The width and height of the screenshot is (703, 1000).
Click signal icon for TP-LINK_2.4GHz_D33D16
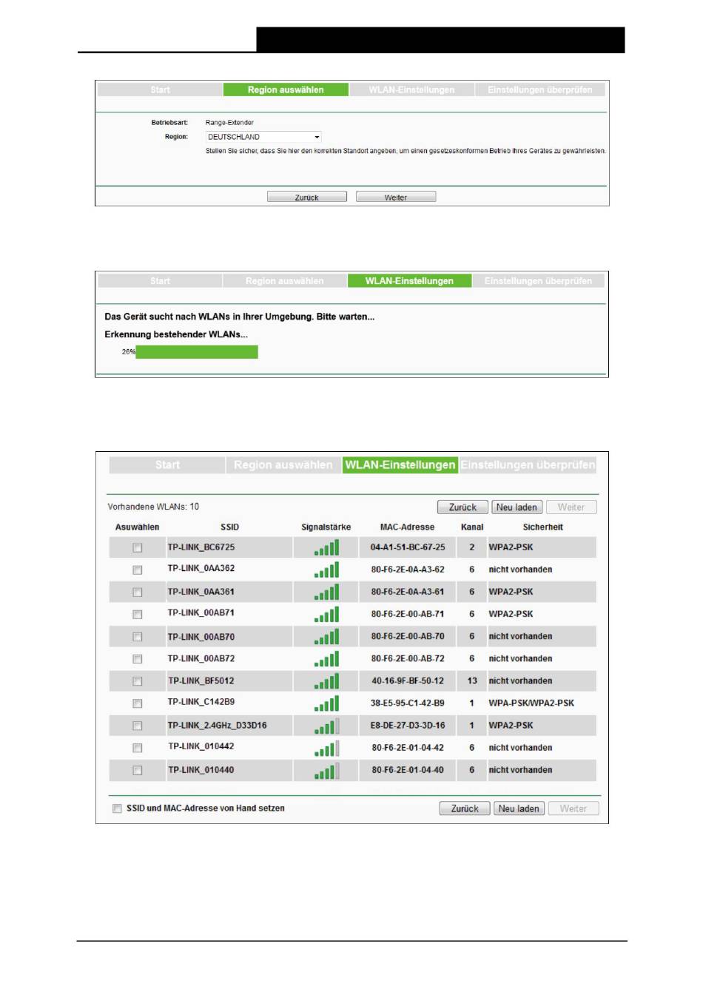pos(326,726)
